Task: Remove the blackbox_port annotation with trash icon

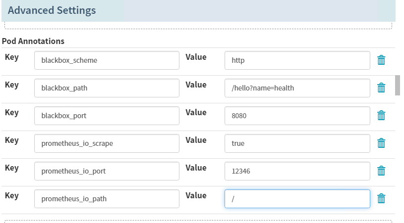Action: [x=381, y=116]
